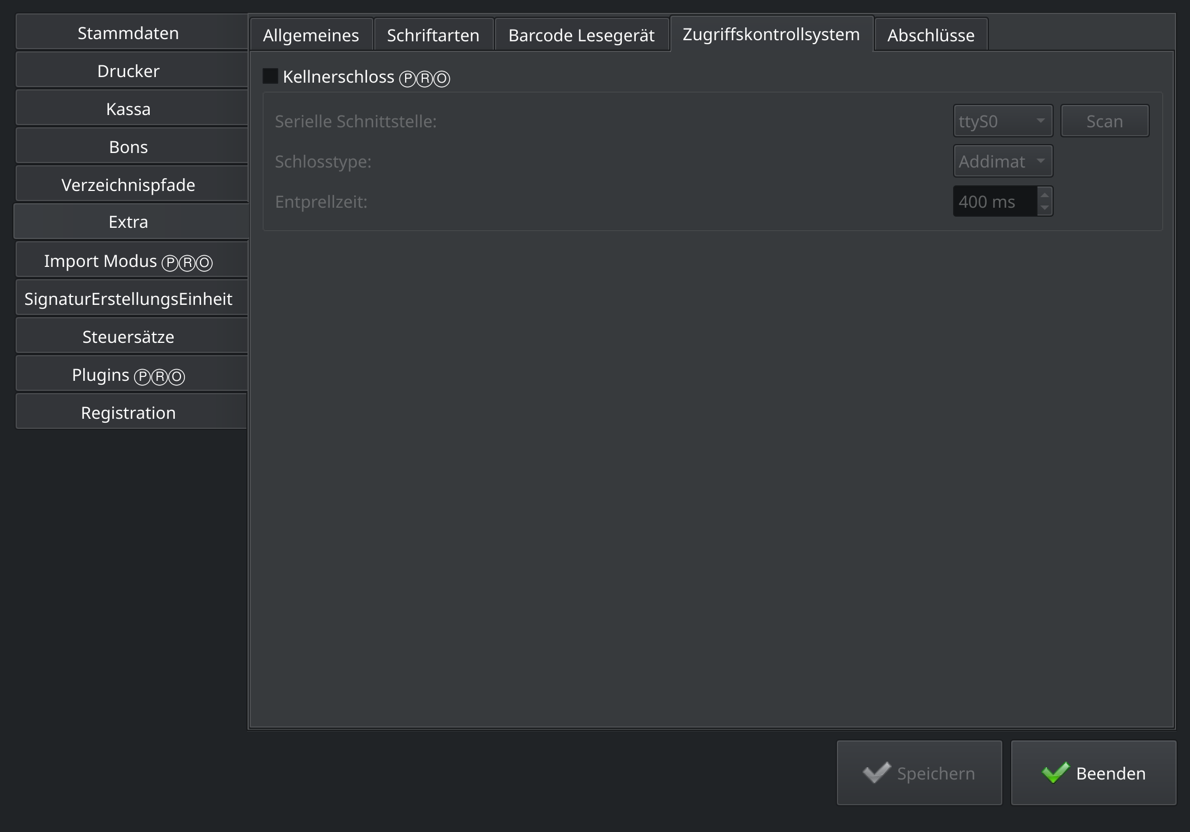
Task: Click the Entprellzeit label
Action: pos(321,202)
